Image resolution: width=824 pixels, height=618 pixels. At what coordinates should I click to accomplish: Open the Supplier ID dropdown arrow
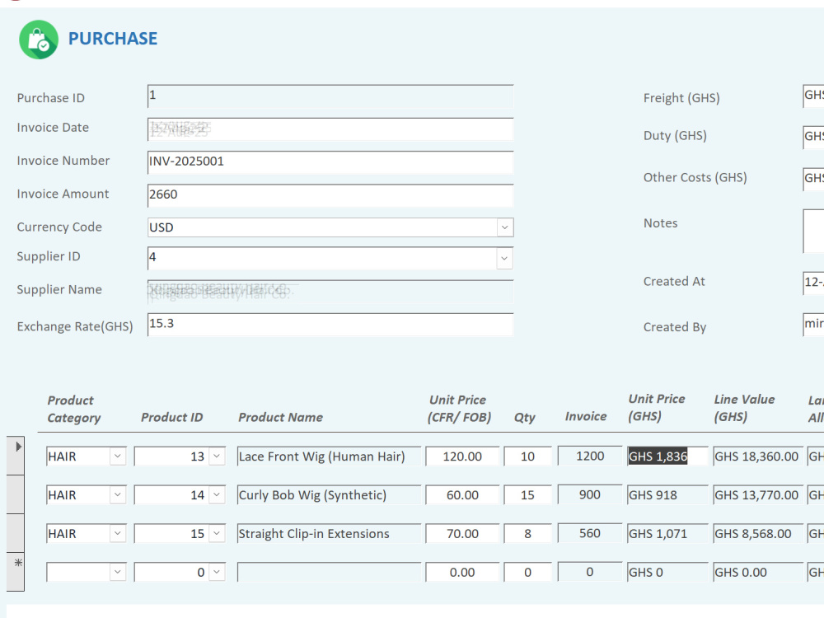(504, 258)
